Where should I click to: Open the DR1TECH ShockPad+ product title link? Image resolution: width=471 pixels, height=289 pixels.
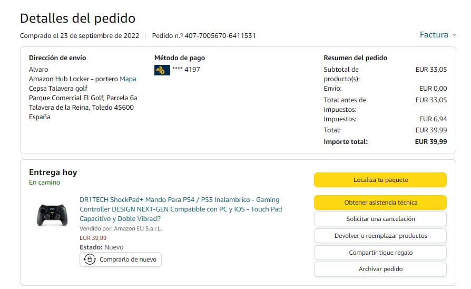[x=180, y=209]
